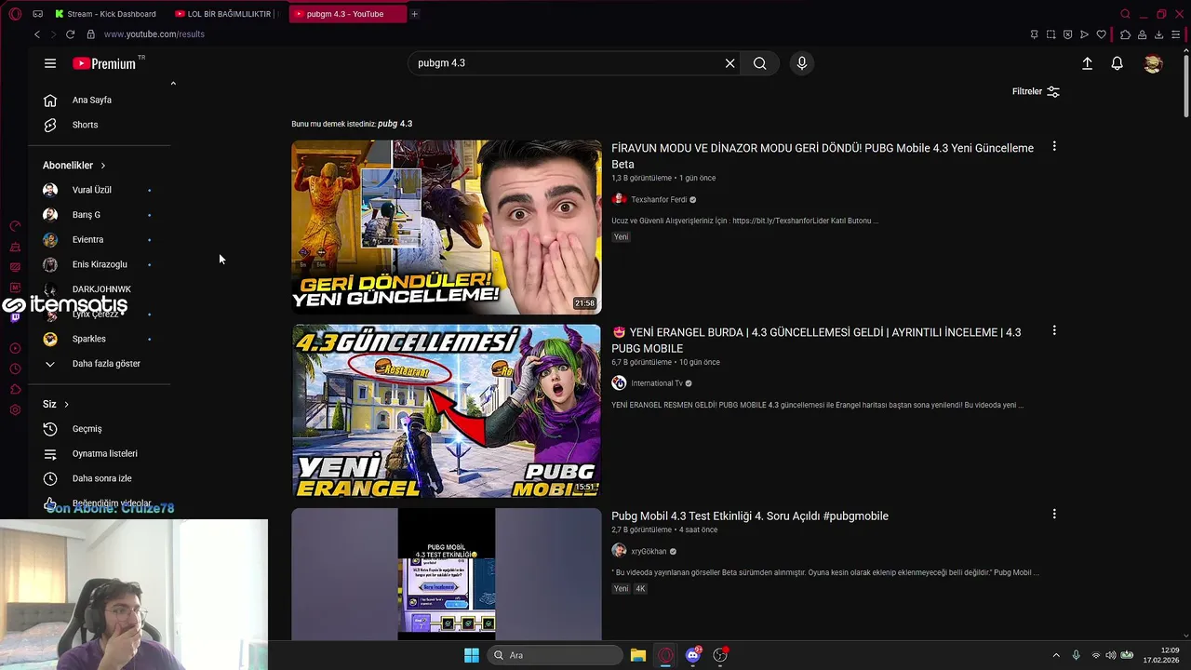1191x670 pixels.
Task: Open a new browser tab
Action: point(414,14)
